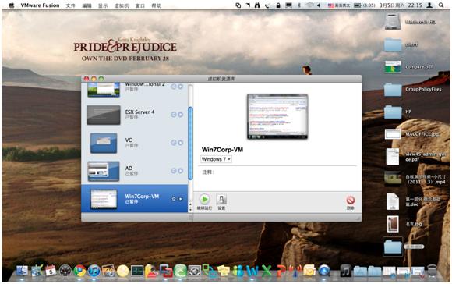Select the view45 admin guide pdf on desktop

click(x=393, y=156)
